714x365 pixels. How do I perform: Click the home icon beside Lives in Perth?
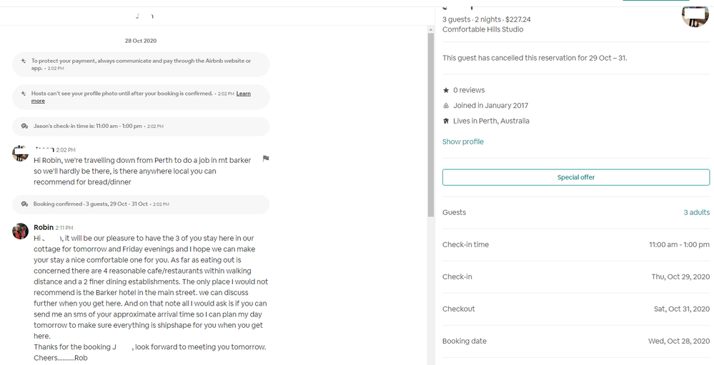[x=446, y=121]
